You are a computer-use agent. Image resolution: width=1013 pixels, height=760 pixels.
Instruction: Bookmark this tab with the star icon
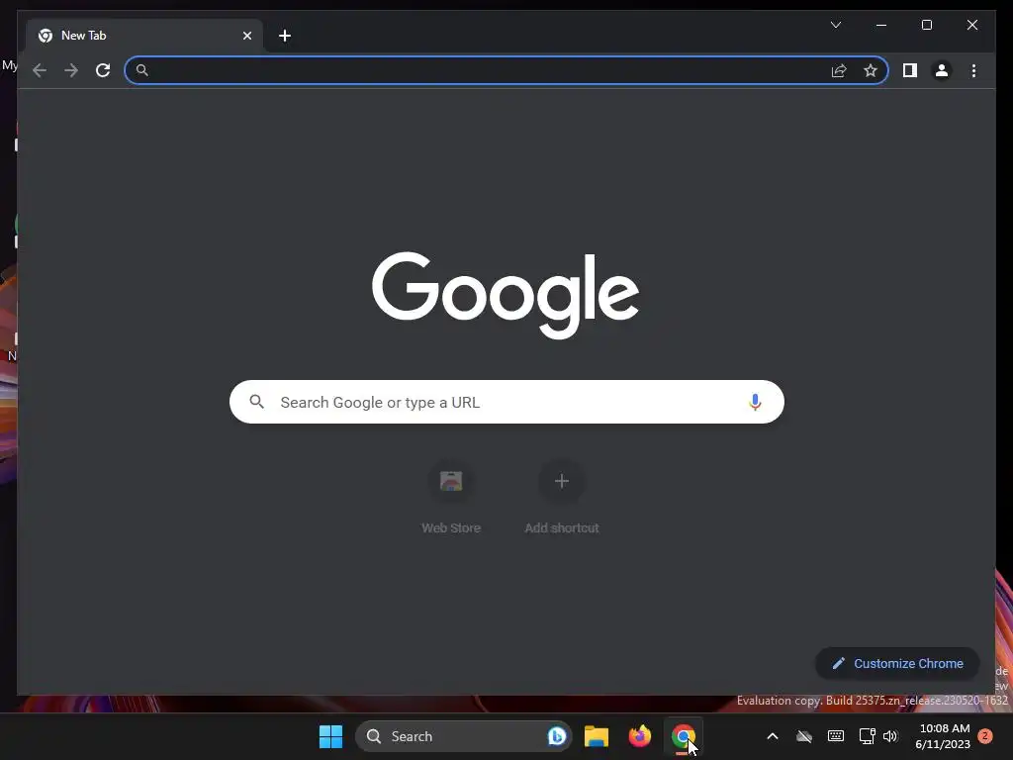pos(871,70)
